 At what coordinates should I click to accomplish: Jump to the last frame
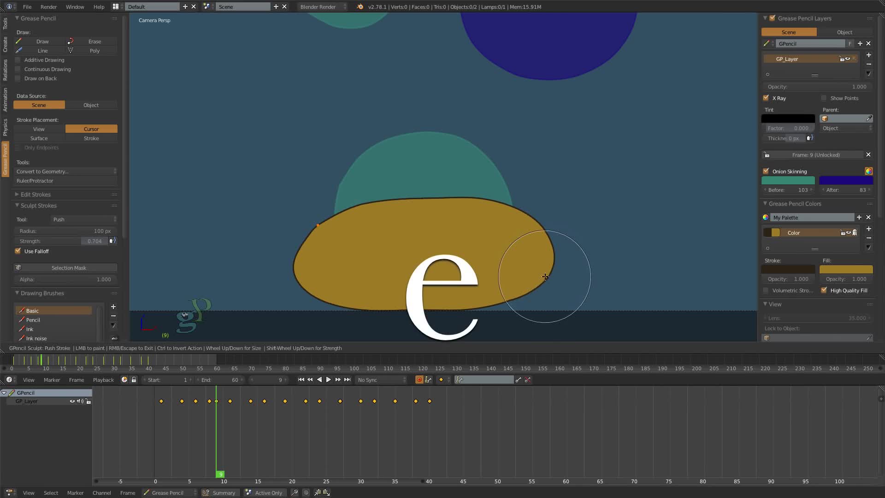[348, 380]
